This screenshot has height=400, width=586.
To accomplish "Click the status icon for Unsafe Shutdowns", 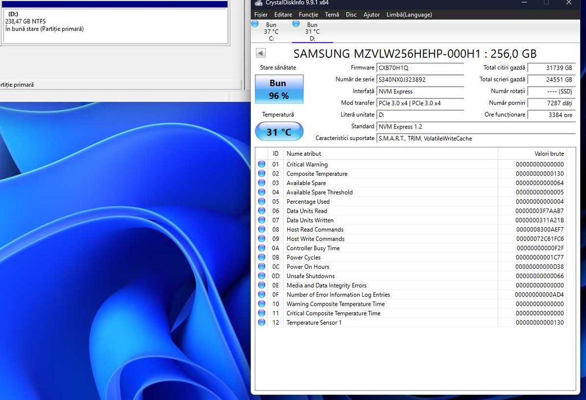I will [x=261, y=276].
